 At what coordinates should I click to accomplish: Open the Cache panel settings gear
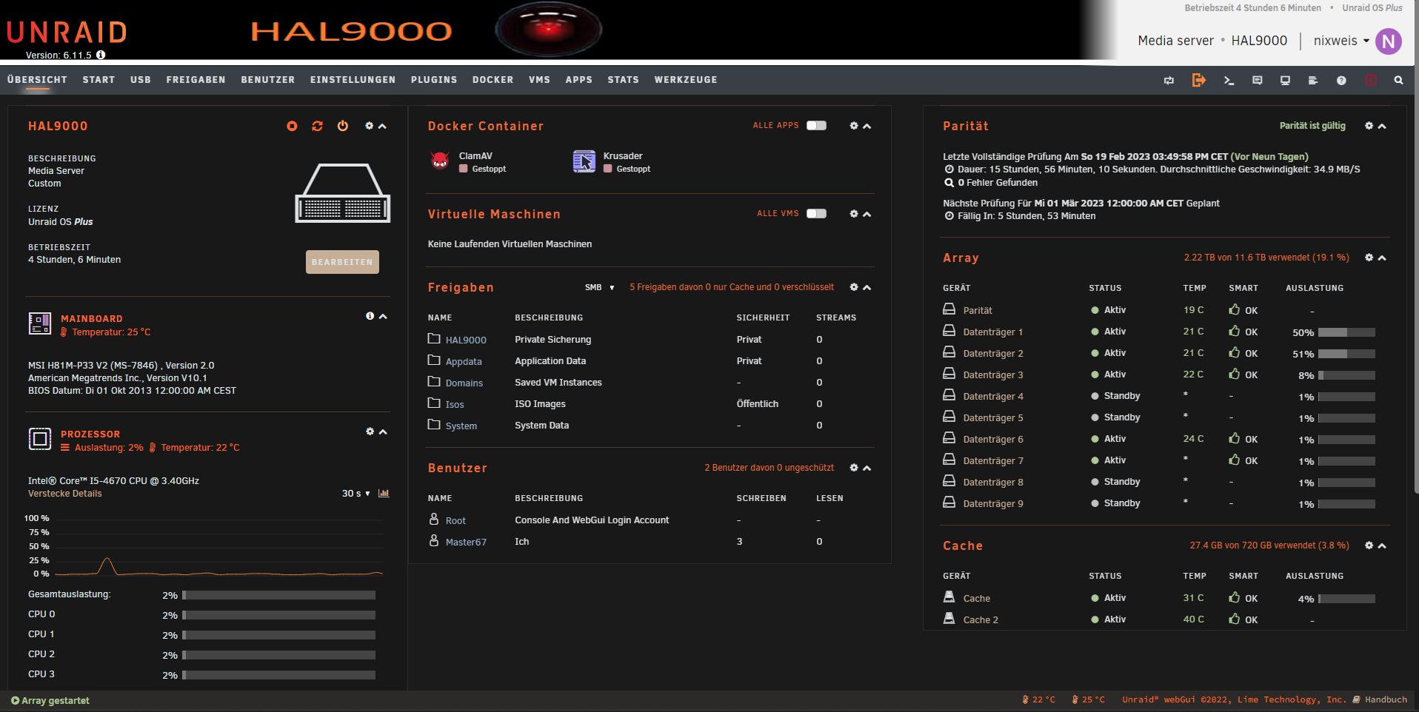tap(1369, 545)
